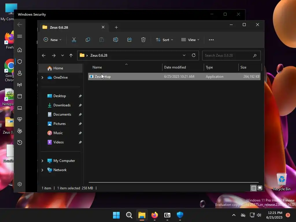Click the Share icon in Explorer toolbar
The width and height of the screenshot is (296, 222).
[x=129, y=40]
